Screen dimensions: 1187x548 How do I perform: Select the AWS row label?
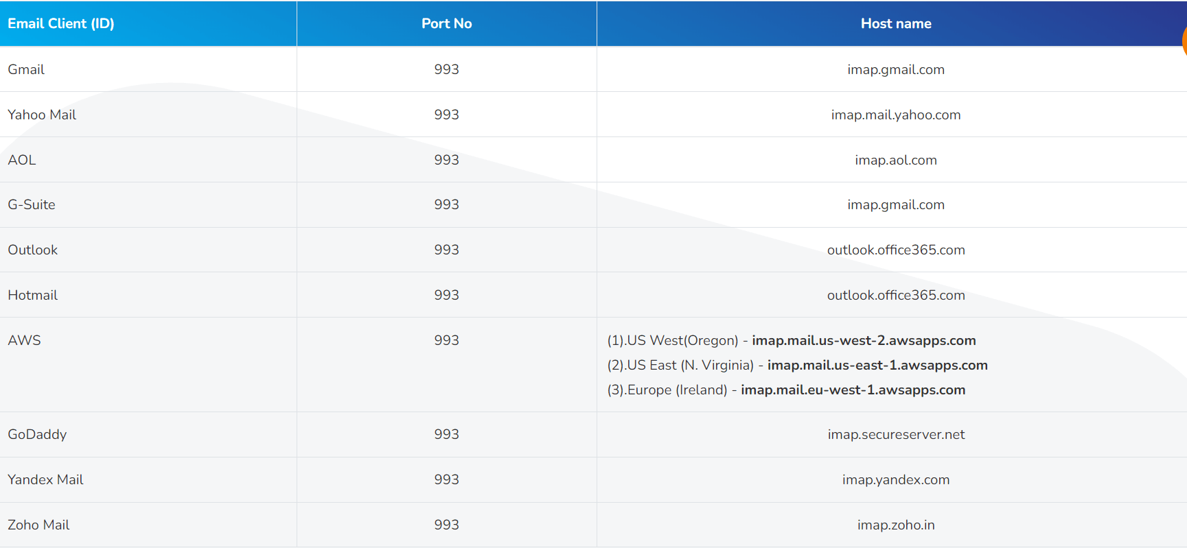(x=25, y=340)
